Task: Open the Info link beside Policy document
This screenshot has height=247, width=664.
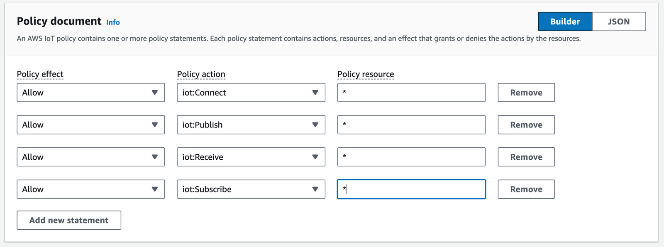Action: coord(113,22)
